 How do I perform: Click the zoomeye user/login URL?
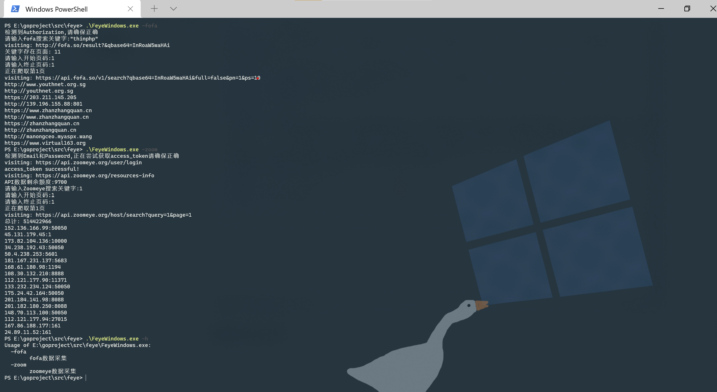(88, 163)
